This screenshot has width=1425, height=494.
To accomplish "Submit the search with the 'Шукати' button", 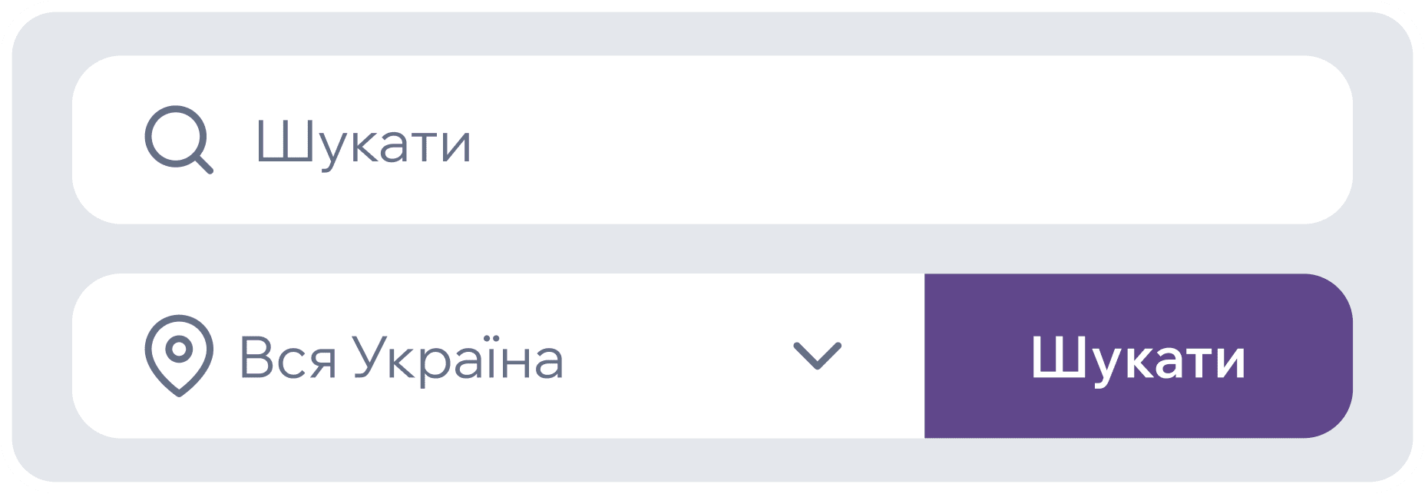I will click(1137, 356).
